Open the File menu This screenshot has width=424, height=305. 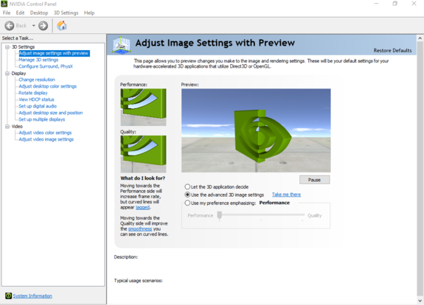(7, 13)
